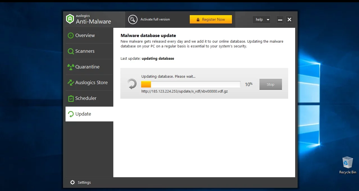
Task: Click the Activate full version text
Action: pyautogui.click(x=155, y=19)
